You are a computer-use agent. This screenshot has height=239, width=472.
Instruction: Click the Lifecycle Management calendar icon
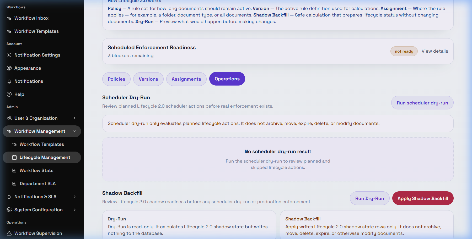pyautogui.click(x=14, y=157)
